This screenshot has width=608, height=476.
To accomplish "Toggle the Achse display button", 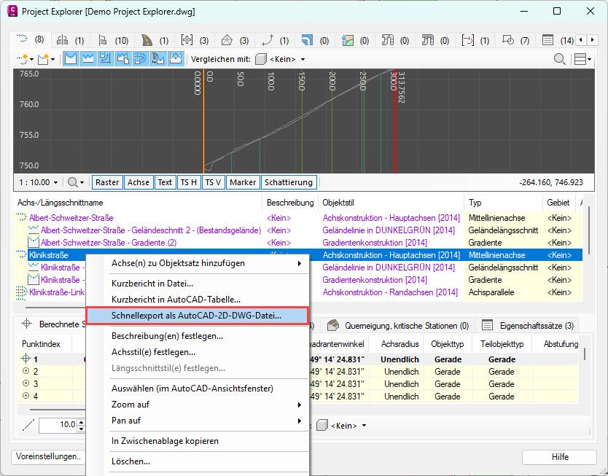I will (138, 182).
